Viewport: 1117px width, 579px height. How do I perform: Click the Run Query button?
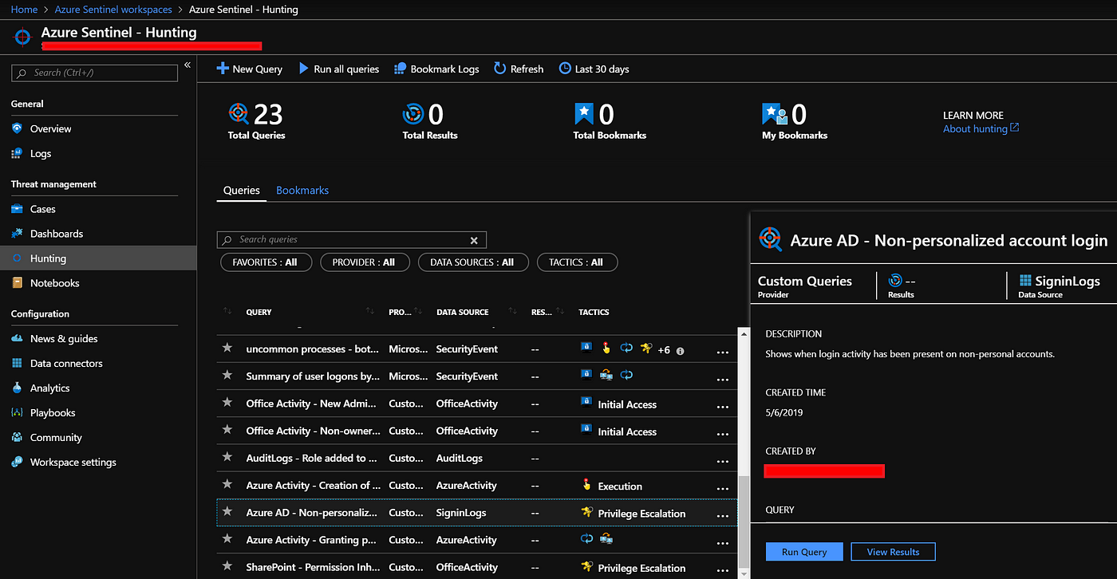804,552
